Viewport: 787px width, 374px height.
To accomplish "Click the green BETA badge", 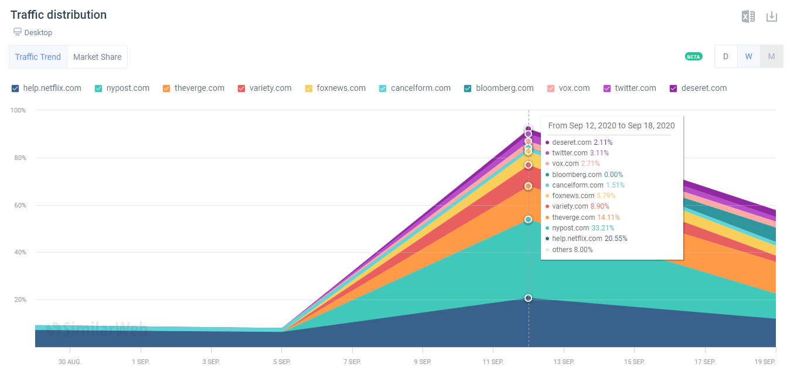I will [x=693, y=57].
